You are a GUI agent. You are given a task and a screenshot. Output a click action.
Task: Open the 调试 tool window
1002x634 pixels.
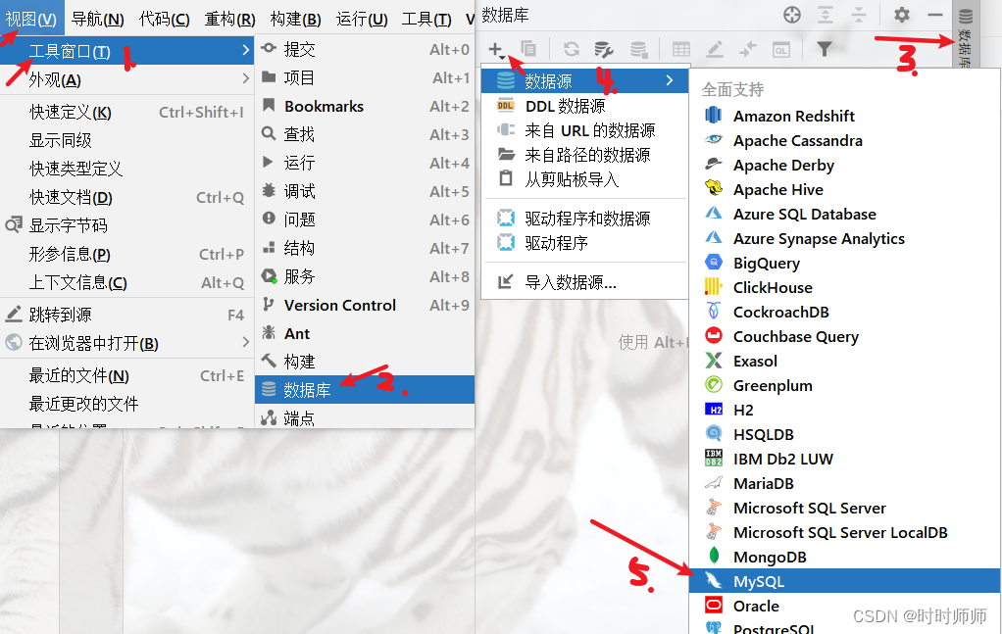tap(365, 191)
